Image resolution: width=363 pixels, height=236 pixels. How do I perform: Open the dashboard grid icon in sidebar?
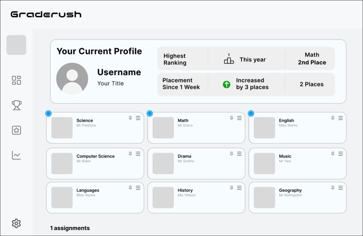[16, 80]
